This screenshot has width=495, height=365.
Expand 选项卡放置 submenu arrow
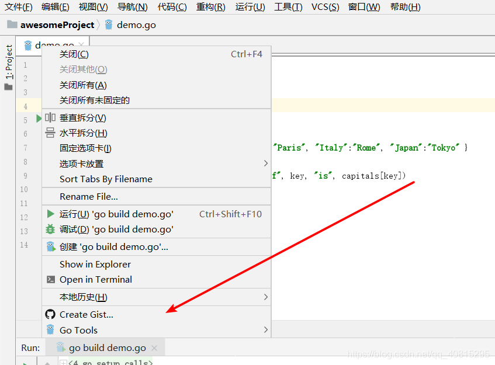click(265, 164)
